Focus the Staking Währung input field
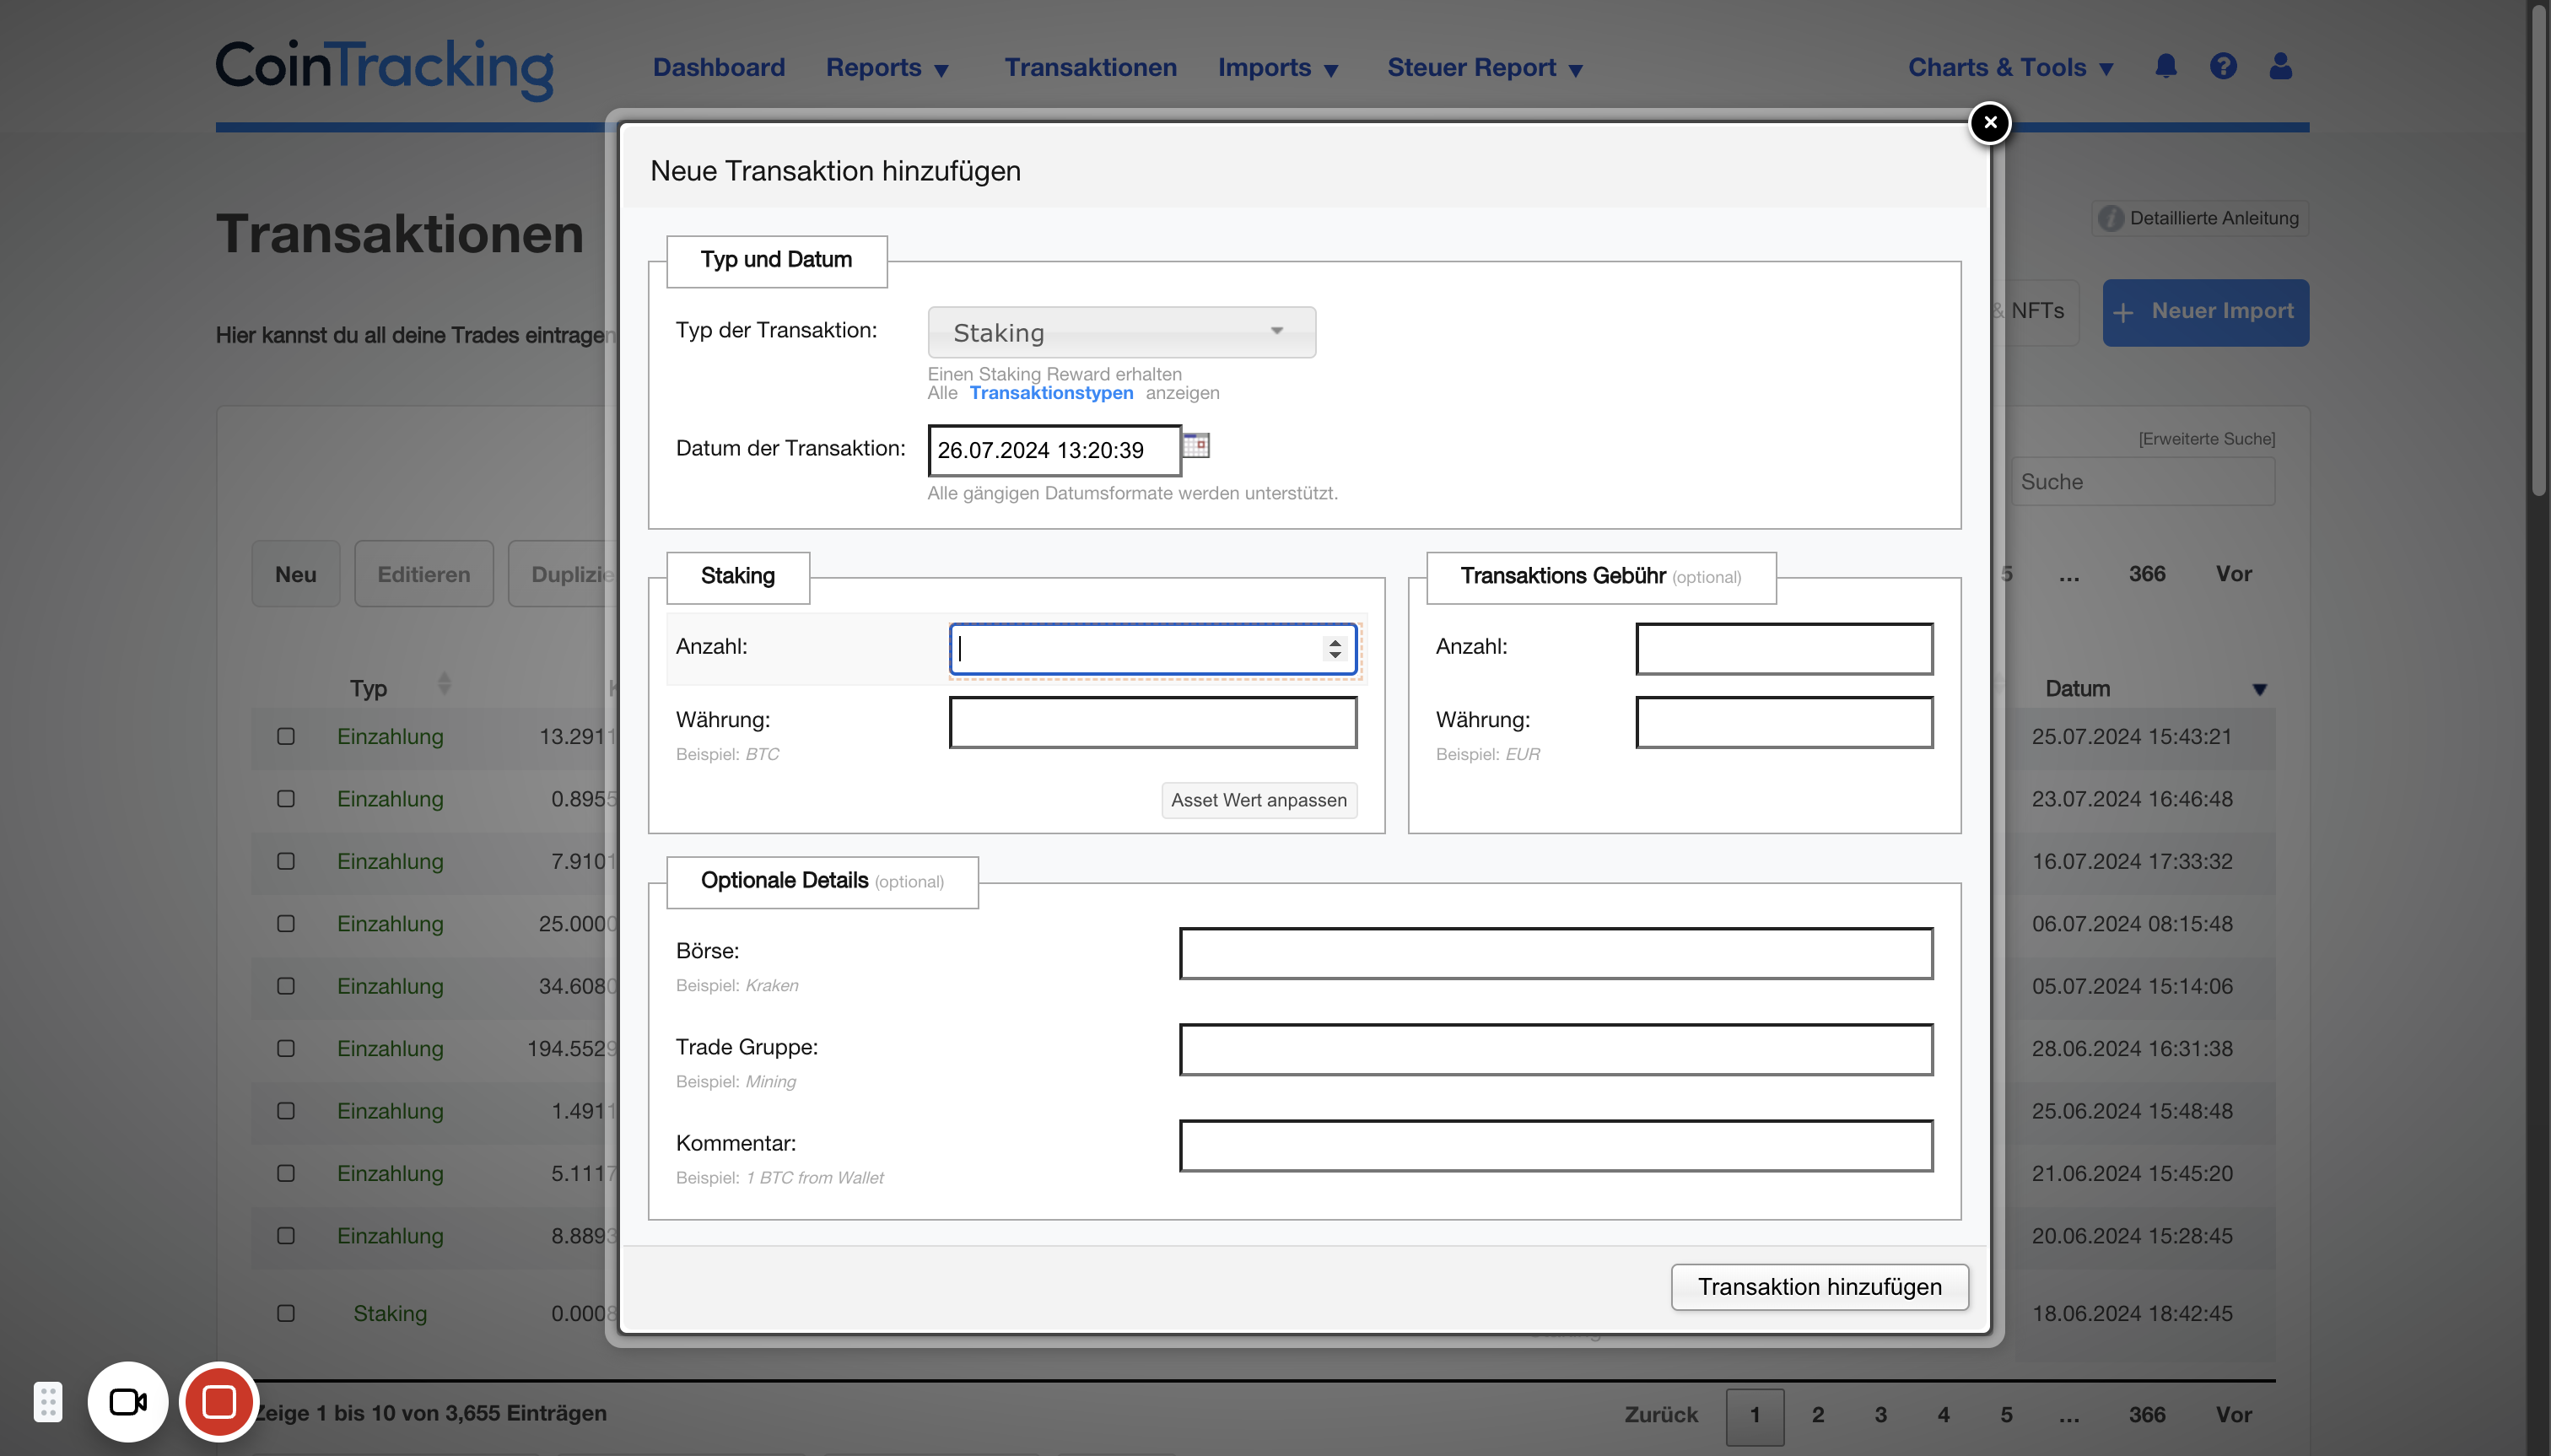The image size is (2551, 1456). (1152, 722)
